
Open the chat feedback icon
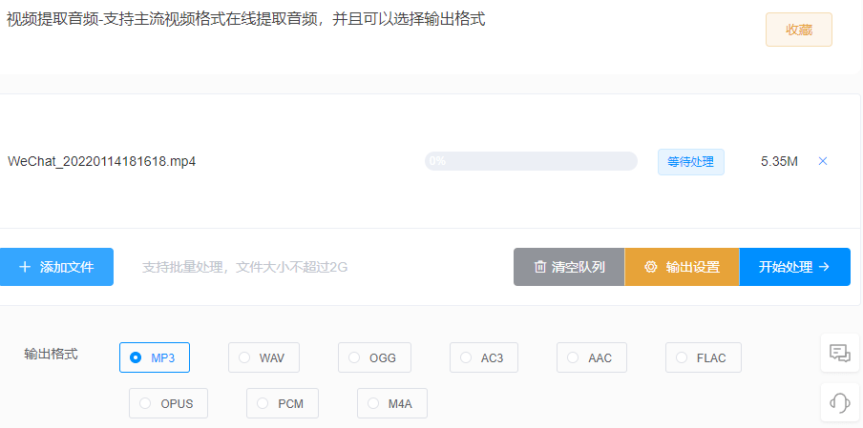point(840,354)
